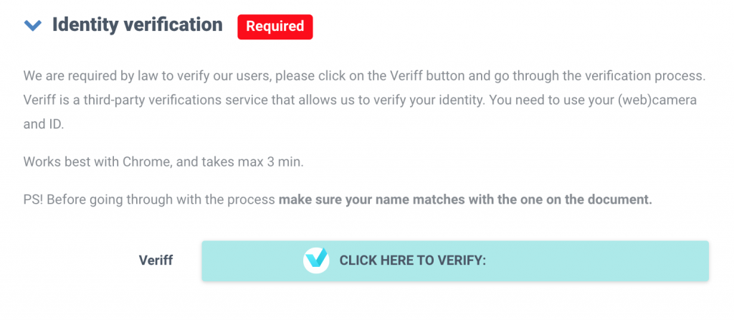Click the red Required badge
This screenshot has width=734, height=320.
pyautogui.click(x=275, y=27)
